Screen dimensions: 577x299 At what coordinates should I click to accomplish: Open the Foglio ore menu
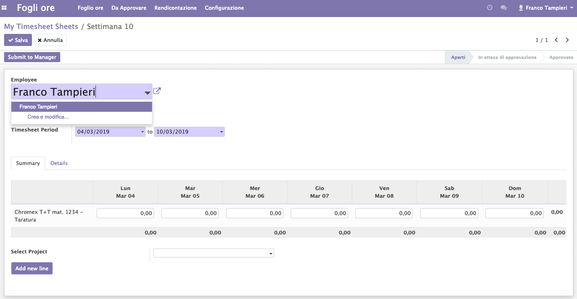(91, 8)
